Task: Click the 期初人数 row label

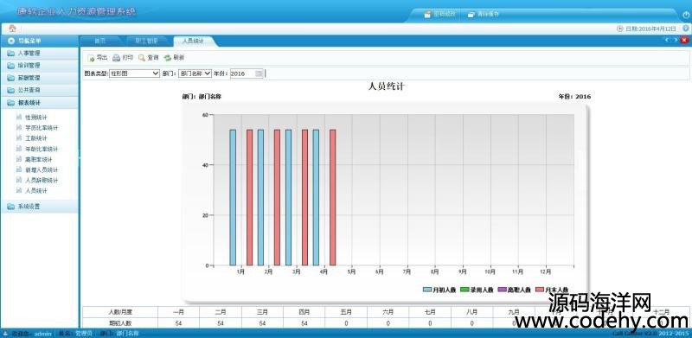Action: pyautogui.click(x=120, y=323)
